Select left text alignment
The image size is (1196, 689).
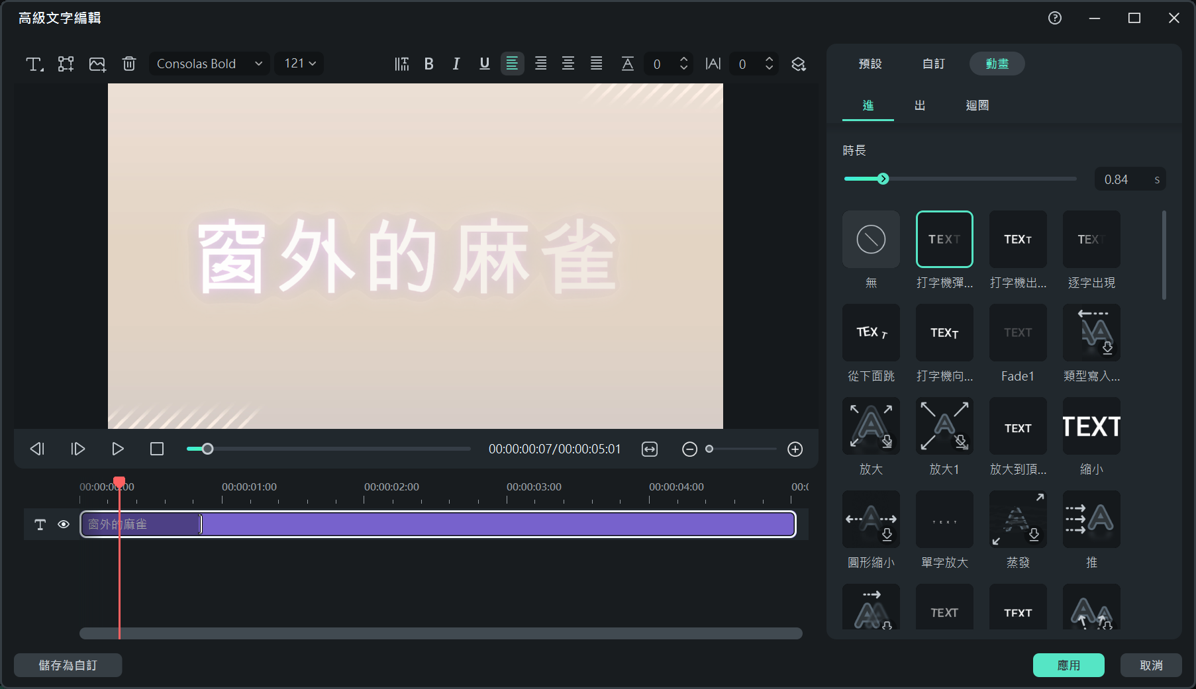(512, 64)
